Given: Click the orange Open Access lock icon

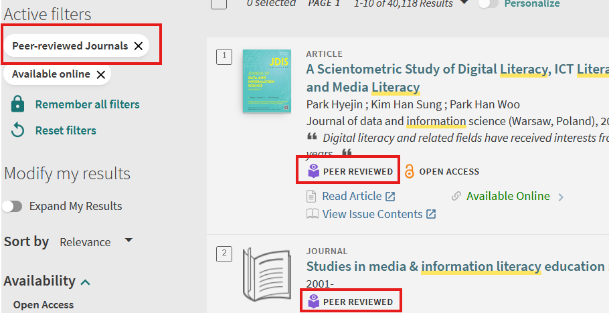Looking at the screenshot, I should 410,171.
